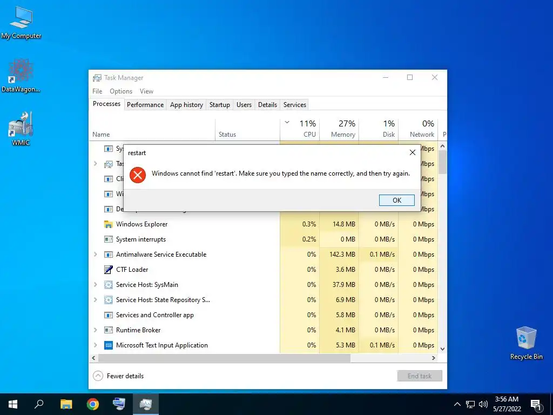Switch to the Services tab
This screenshot has width=553, height=415.
pos(295,105)
